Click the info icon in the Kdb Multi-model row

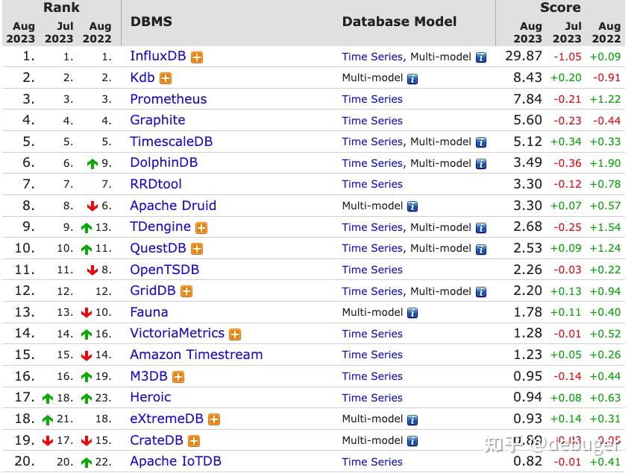pos(412,79)
